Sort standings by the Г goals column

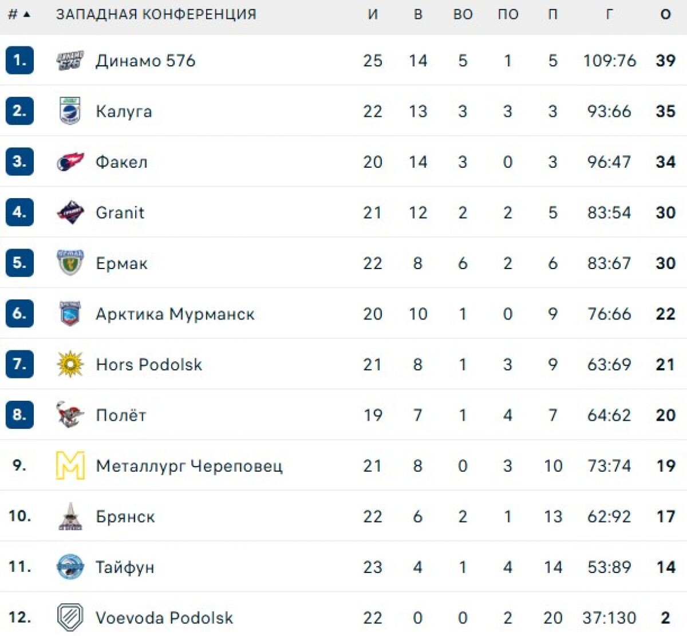[609, 14]
